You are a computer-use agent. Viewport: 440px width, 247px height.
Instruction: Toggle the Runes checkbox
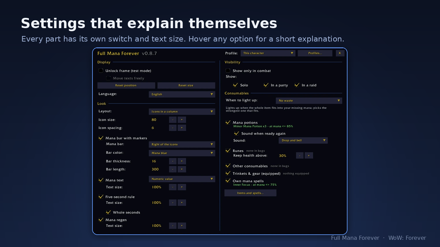pos(228,150)
